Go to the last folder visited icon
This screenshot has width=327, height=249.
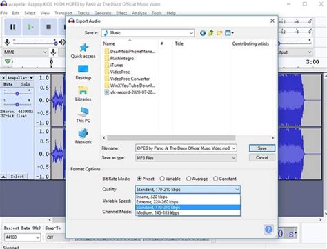[203, 33]
